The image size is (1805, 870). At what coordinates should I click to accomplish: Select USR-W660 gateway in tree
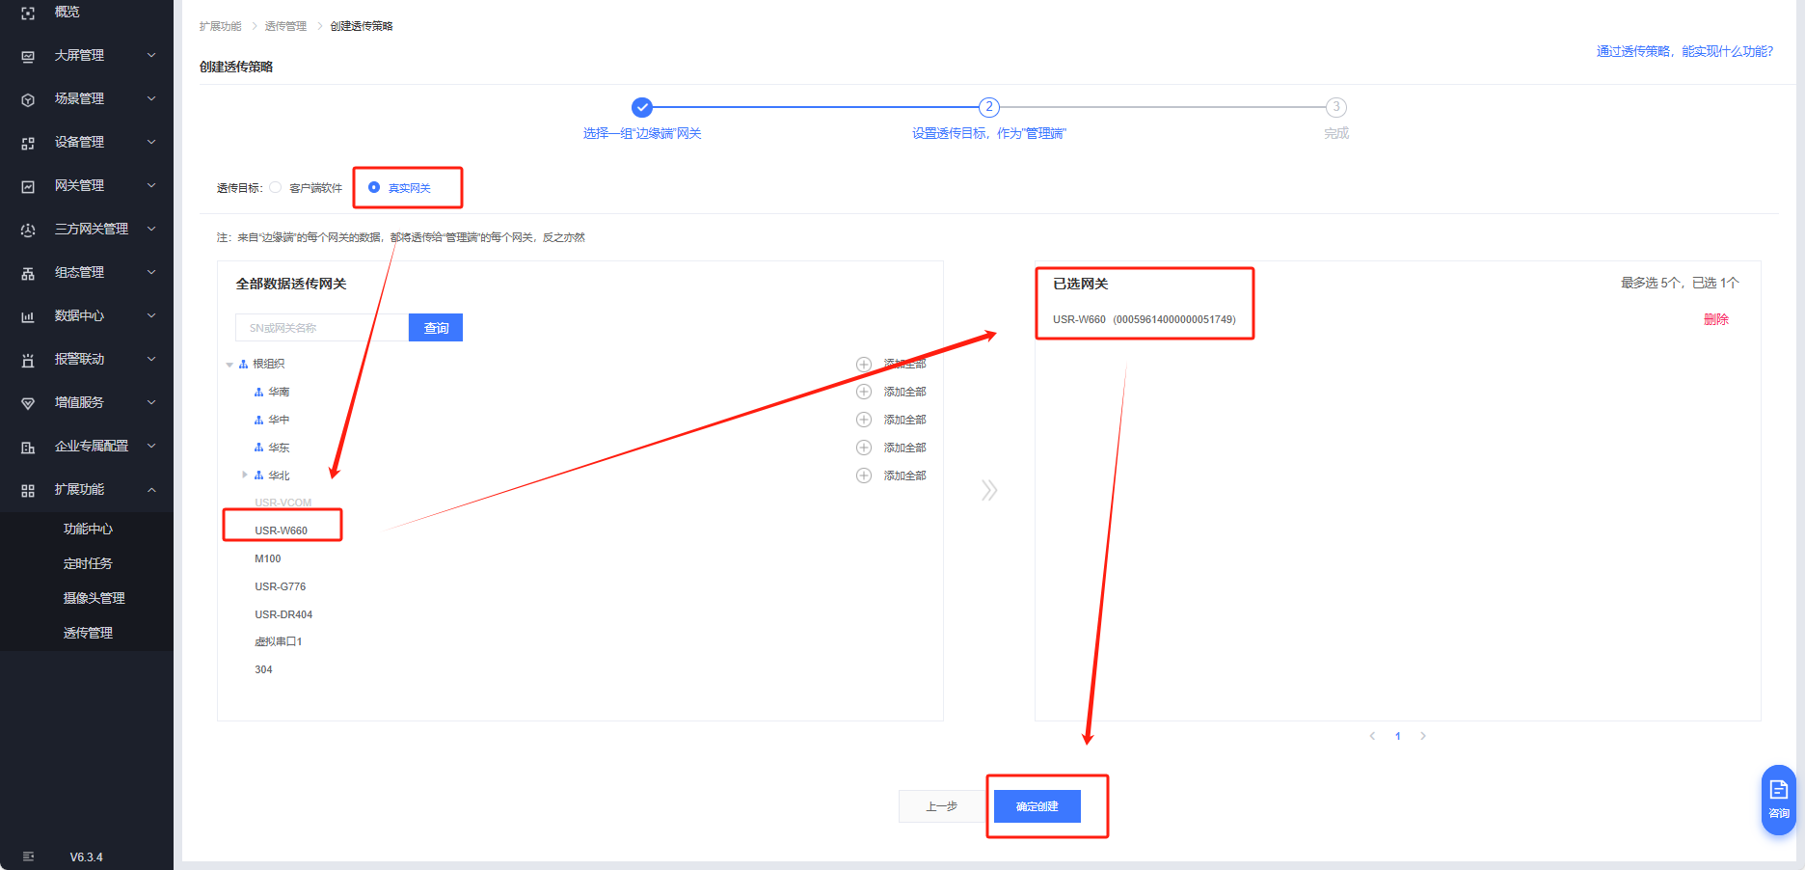click(x=282, y=530)
